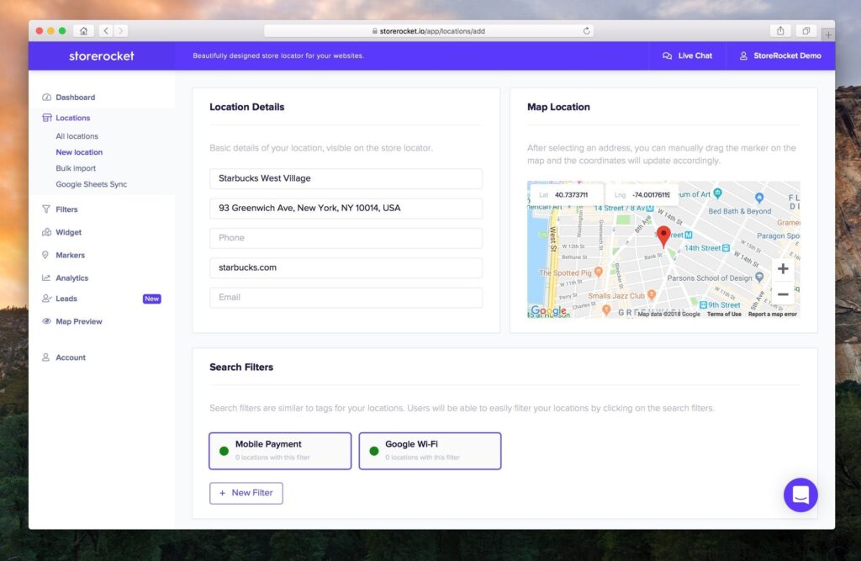The height and width of the screenshot is (561, 861).
Task: Toggle the Mobile Payment filter
Action: tap(280, 451)
